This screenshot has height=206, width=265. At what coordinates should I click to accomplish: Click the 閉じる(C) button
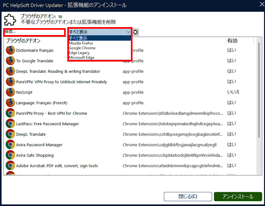click(x=188, y=196)
